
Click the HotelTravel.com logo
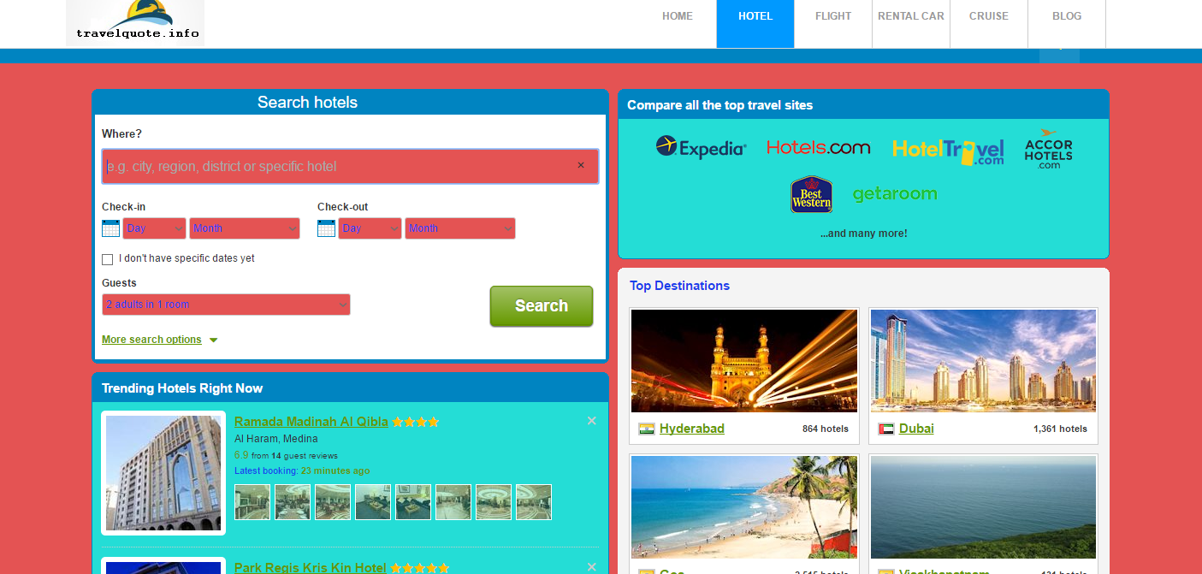tap(948, 150)
